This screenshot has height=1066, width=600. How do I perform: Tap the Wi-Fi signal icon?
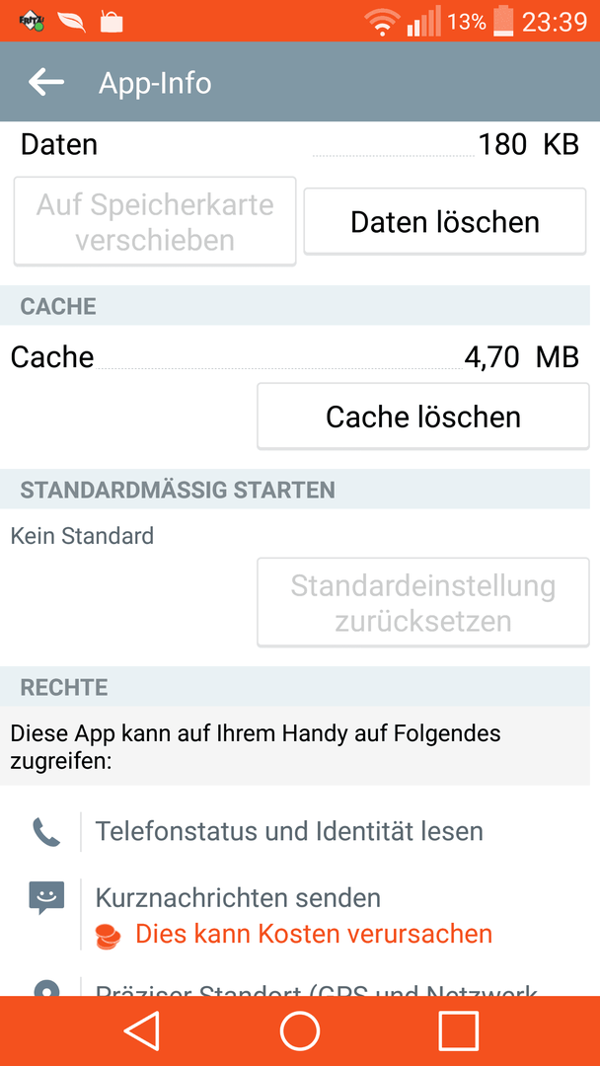tap(382, 23)
